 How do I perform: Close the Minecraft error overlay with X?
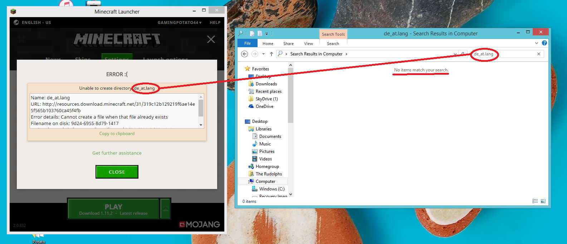pos(211,39)
